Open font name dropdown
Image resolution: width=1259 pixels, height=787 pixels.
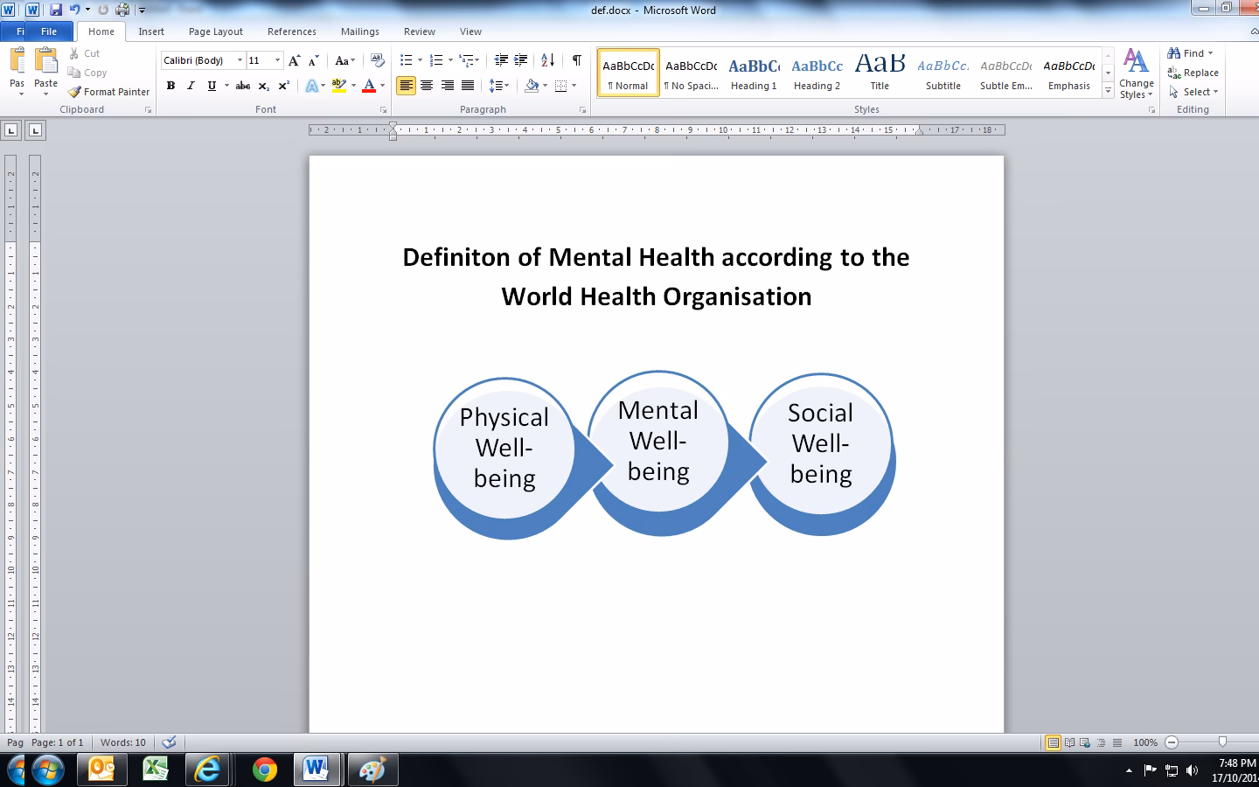click(240, 60)
